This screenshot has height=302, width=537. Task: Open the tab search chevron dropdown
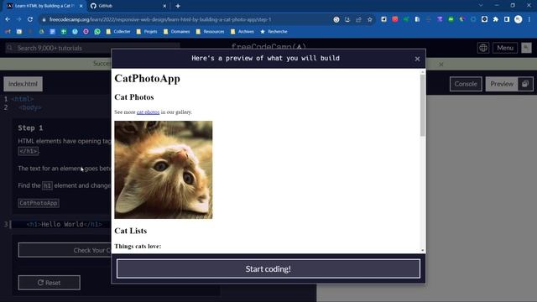point(481,6)
